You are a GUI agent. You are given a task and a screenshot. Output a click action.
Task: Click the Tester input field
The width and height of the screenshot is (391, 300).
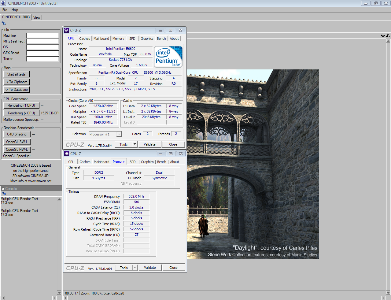pyautogui.click(x=42, y=59)
